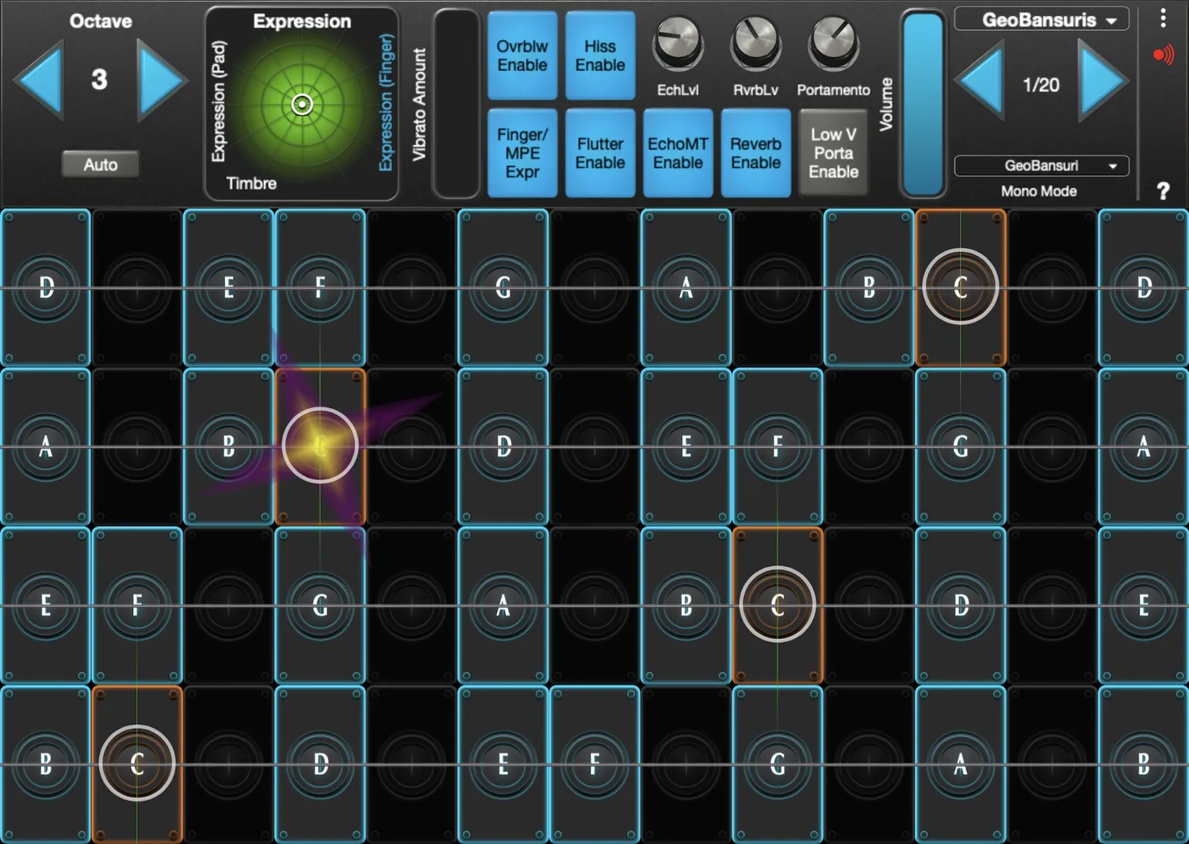Image resolution: width=1189 pixels, height=844 pixels.
Task: Toggle Ovrblw Enable
Action: 522,55
